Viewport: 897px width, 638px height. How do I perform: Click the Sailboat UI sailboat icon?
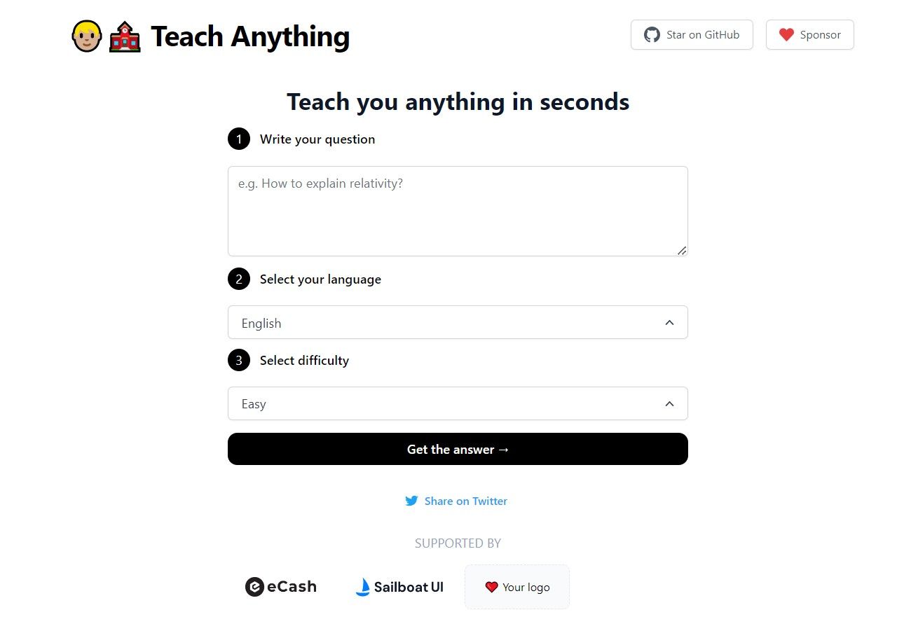(x=363, y=587)
